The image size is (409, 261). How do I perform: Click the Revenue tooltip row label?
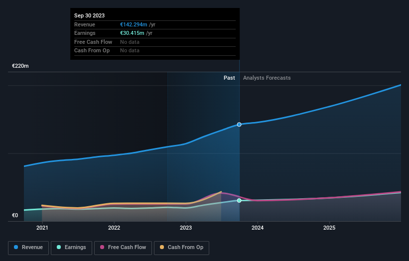[85, 24]
